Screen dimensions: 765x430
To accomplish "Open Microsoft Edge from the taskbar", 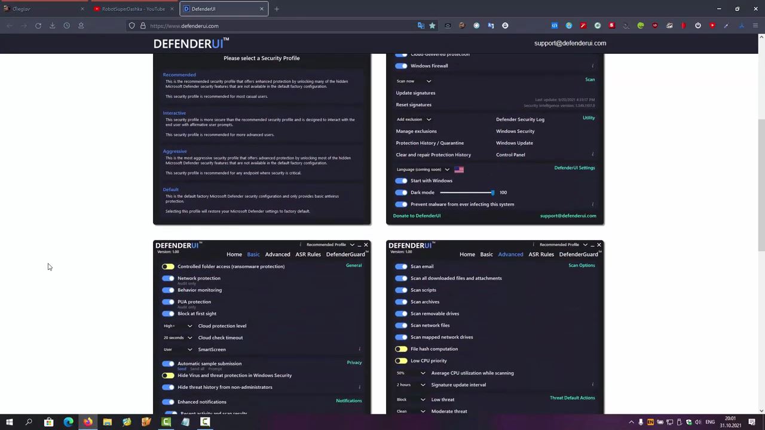I will point(68,422).
